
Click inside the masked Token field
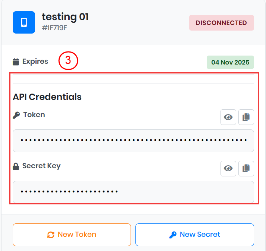tap(133, 141)
